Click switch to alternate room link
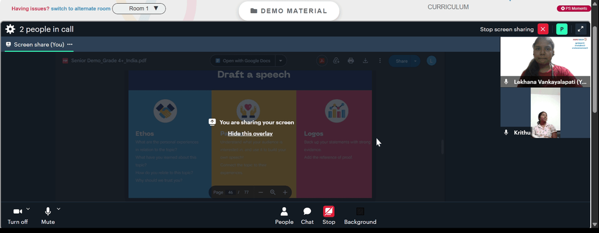This screenshot has width=599, height=233. (x=81, y=8)
